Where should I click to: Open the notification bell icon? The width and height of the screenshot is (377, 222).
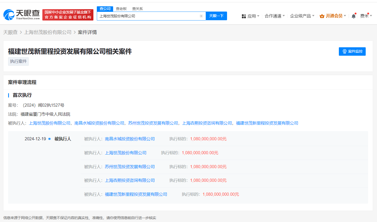point(354,16)
